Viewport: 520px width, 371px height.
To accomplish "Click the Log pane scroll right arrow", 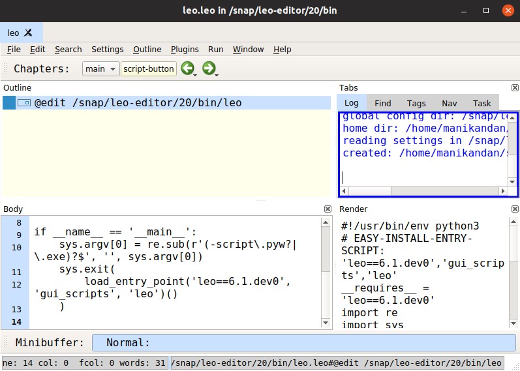I will click(503, 191).
